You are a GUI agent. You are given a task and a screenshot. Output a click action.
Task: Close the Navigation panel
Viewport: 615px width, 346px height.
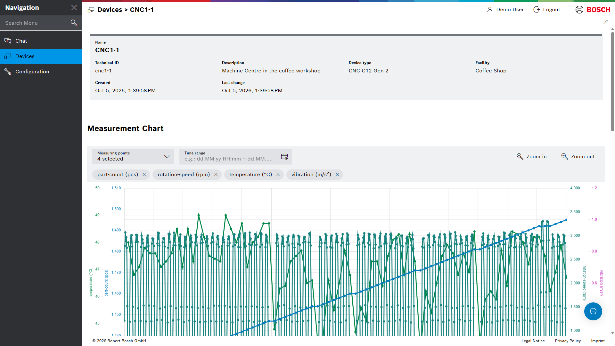click(x=74, y=8)
